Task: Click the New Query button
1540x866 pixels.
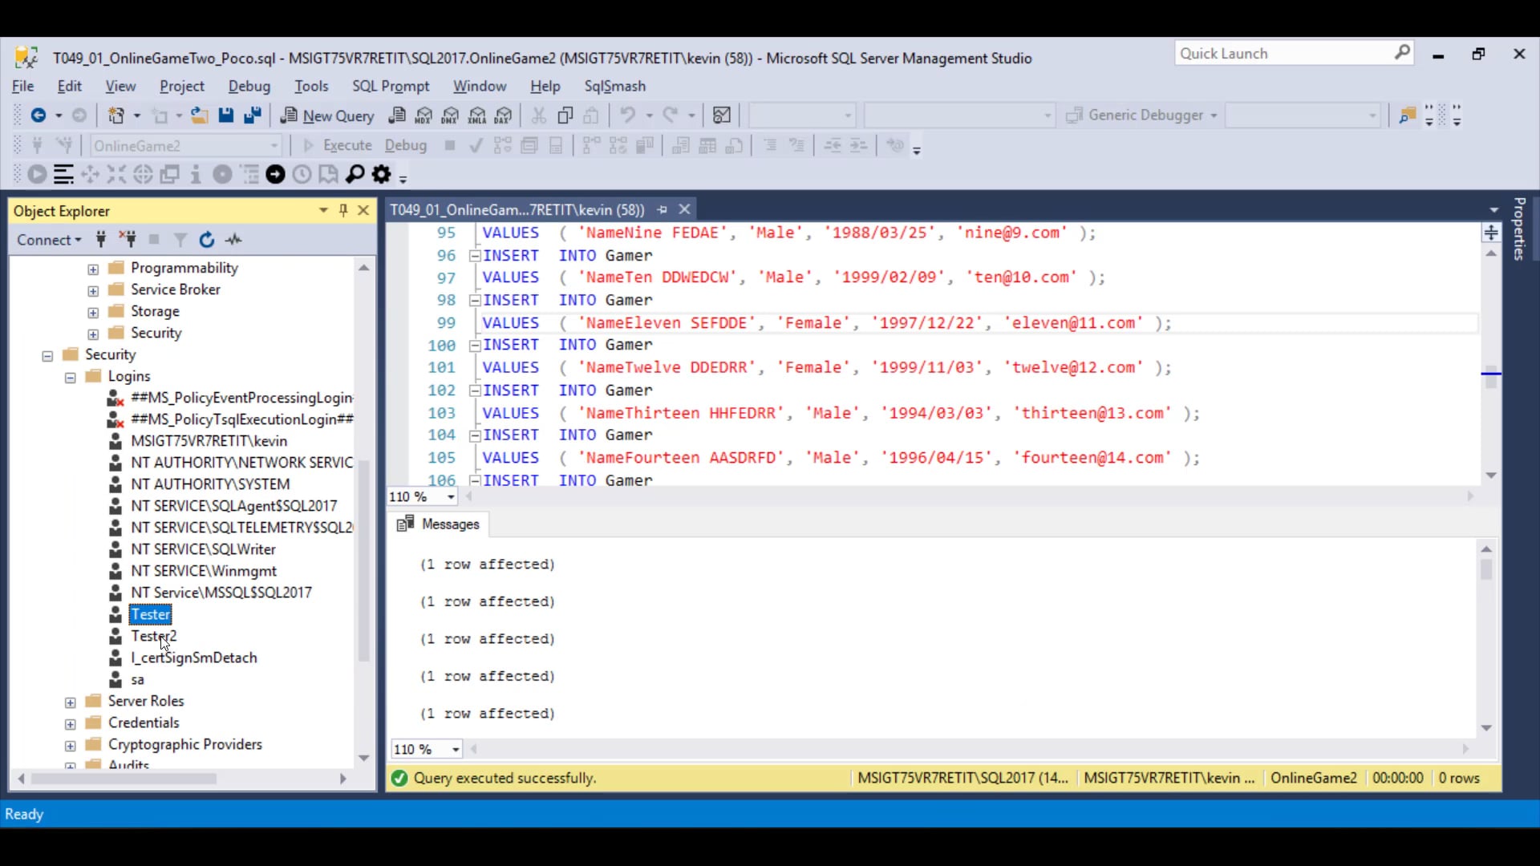Action: click(327, 115)
